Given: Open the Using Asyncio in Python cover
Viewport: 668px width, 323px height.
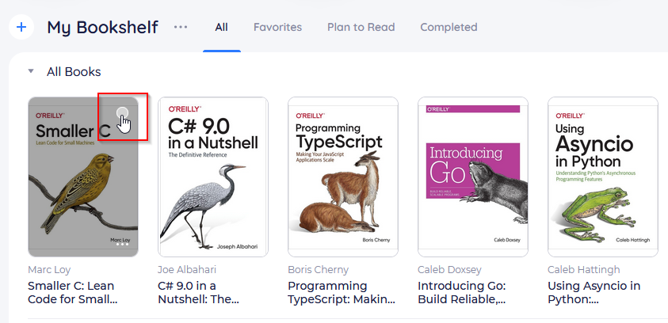Looking at the screenshot, I should pyautogui.click(x=603, y=177).
